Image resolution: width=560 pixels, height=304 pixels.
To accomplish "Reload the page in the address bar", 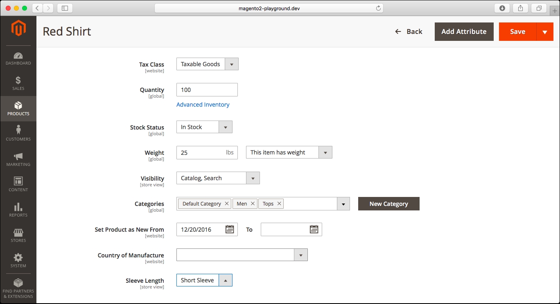I will coord(378,8).
